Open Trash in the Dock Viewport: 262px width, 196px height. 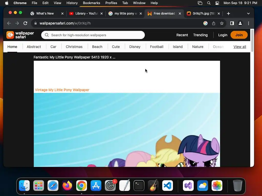tap(238, 186)
